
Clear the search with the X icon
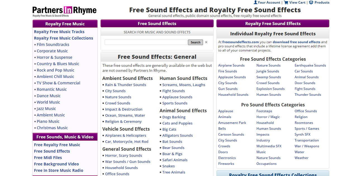pos(206,42)
